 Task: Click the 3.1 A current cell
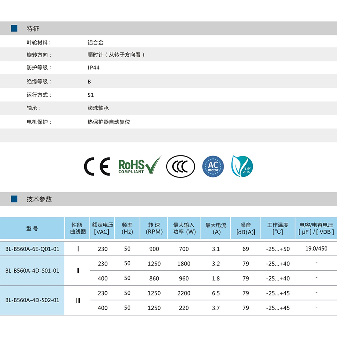(216, 249)
